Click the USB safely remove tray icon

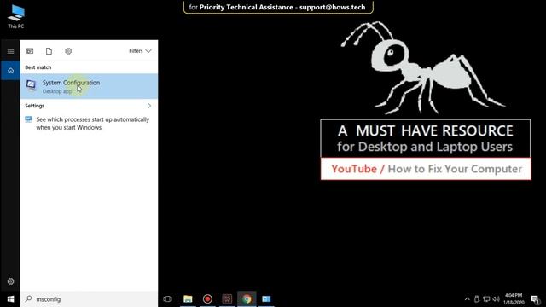point(477,299)
